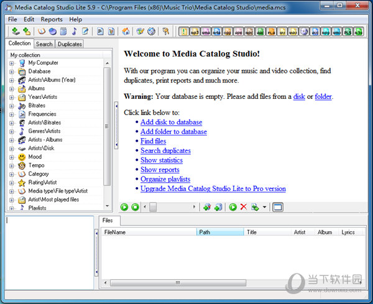
Task: Sort by the Path column header
Action: [x=220, y=232]
